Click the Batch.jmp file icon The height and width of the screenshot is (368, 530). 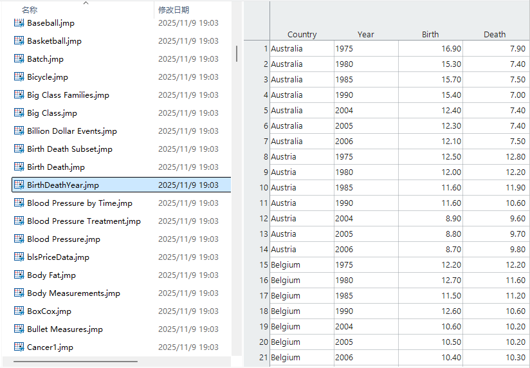19,59
